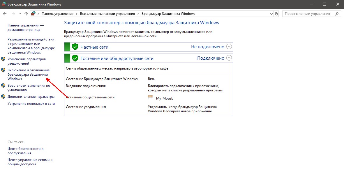Viewport: 344px width, 172px height.
Task: Click the 'My_MousE' network name
Action: pyautogui.click(x=165, y=98)
